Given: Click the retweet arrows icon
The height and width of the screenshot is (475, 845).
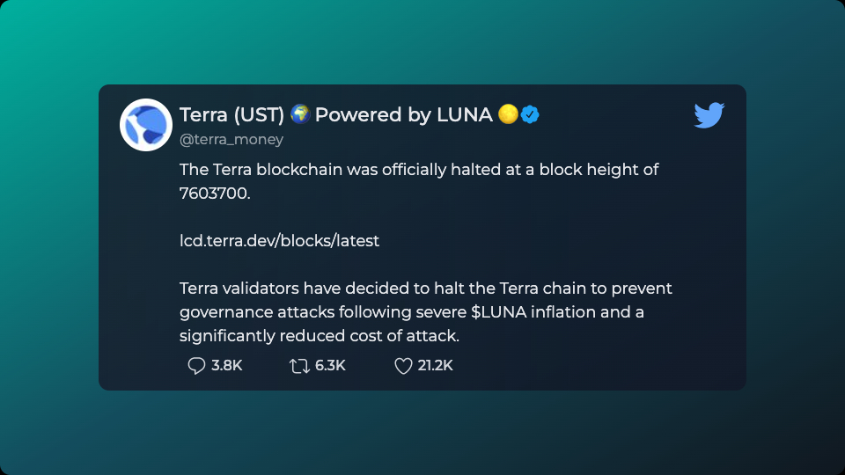Looking at the screenshot, I should pyautogui.click(x=299, y=366).
